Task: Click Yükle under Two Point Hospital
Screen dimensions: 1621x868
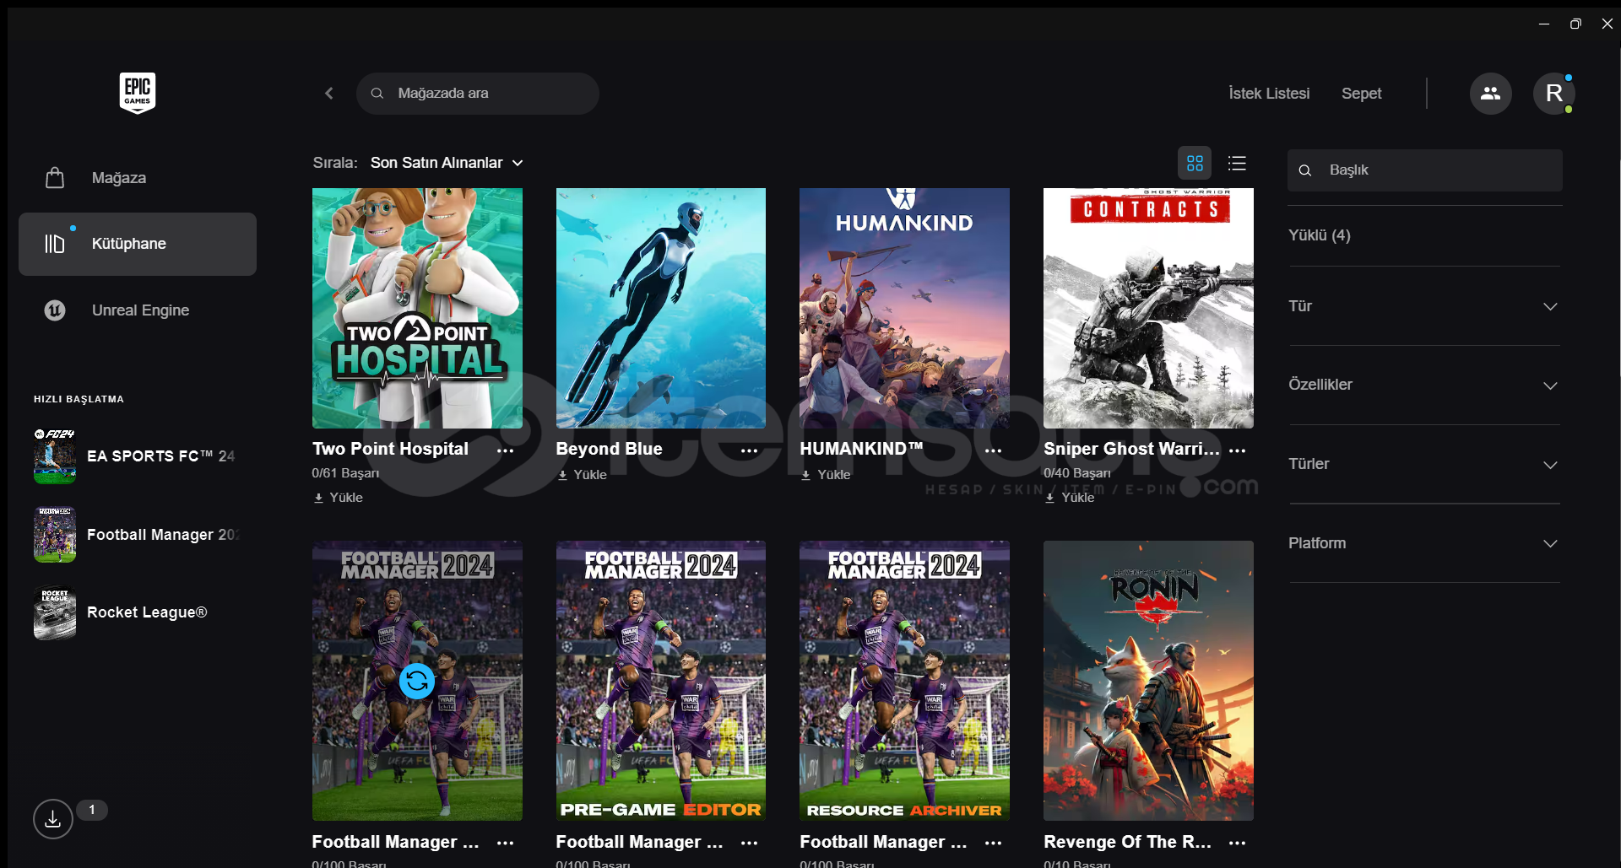Action: 339,498
